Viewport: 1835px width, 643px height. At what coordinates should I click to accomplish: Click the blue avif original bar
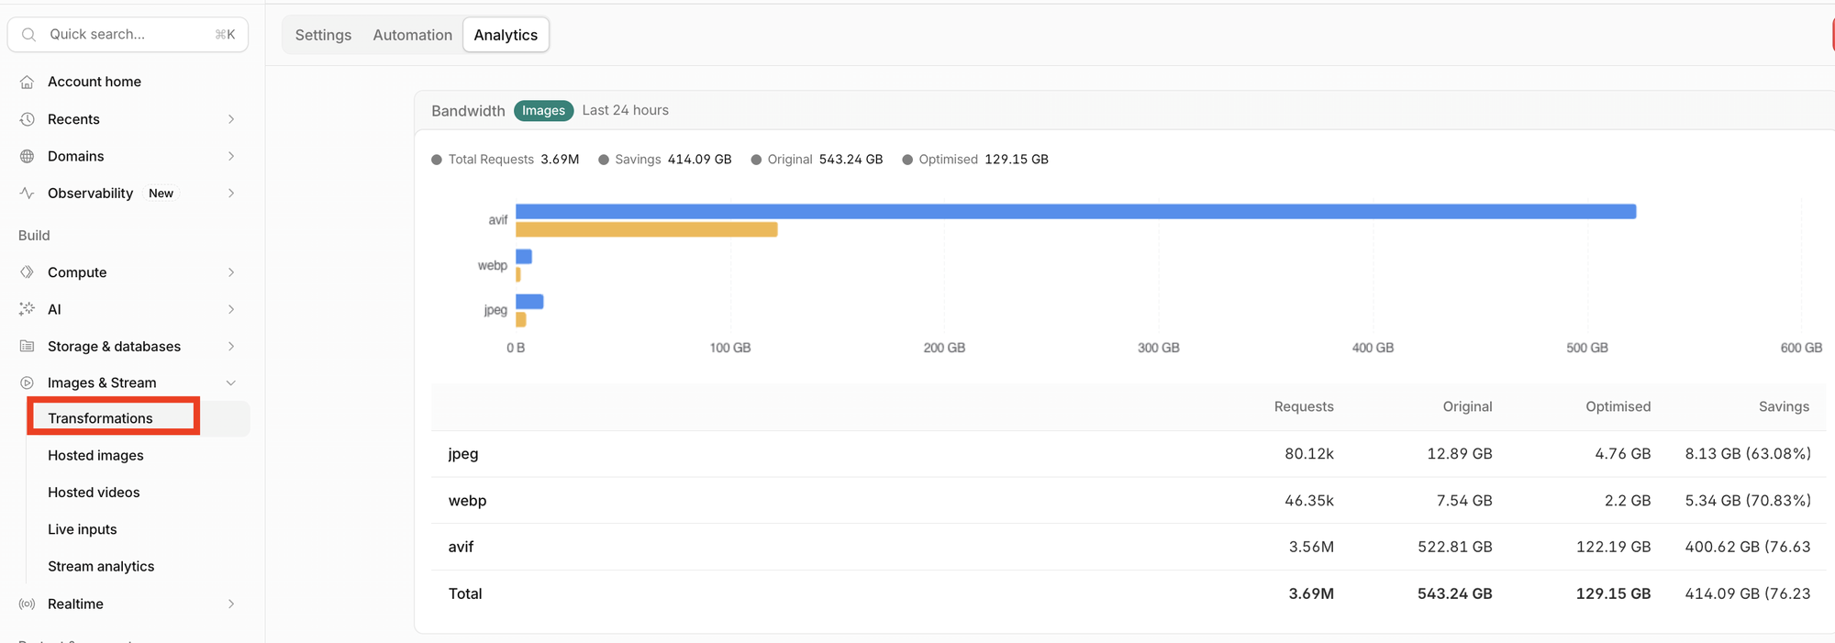pyautogui.click(x=1075, y=212)
